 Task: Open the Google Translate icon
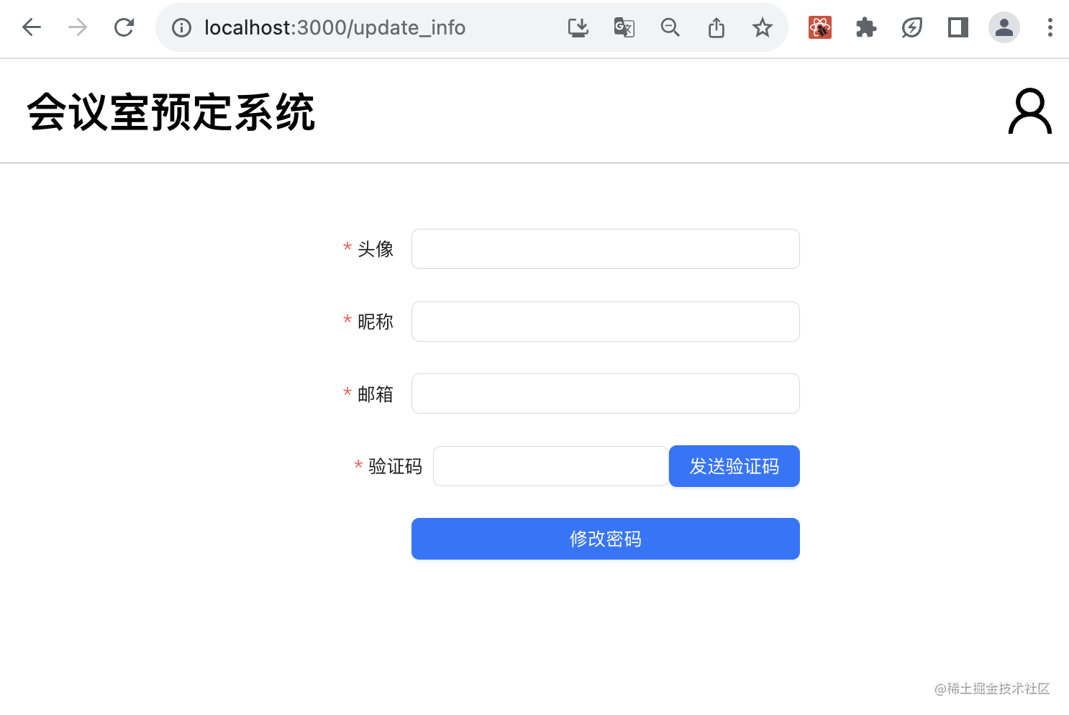coord(624,27)
